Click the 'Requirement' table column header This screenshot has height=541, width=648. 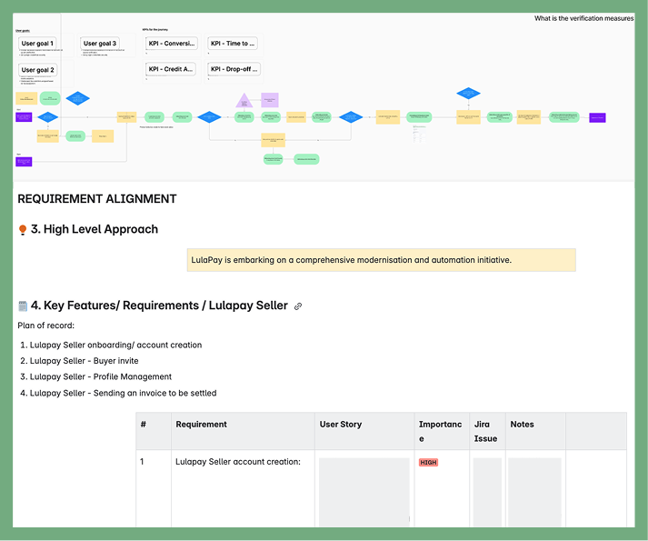click(243, 431)
